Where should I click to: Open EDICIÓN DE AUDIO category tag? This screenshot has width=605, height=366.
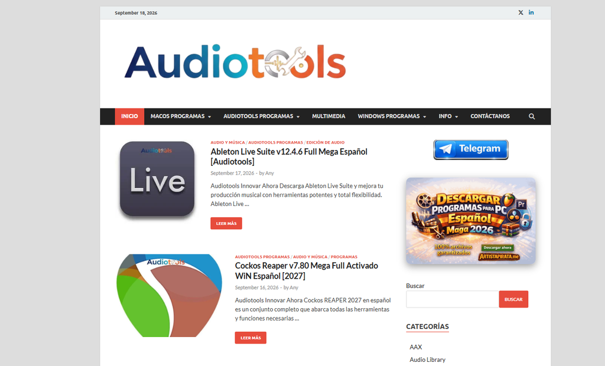pyautogui.click(x=326, y=142)
